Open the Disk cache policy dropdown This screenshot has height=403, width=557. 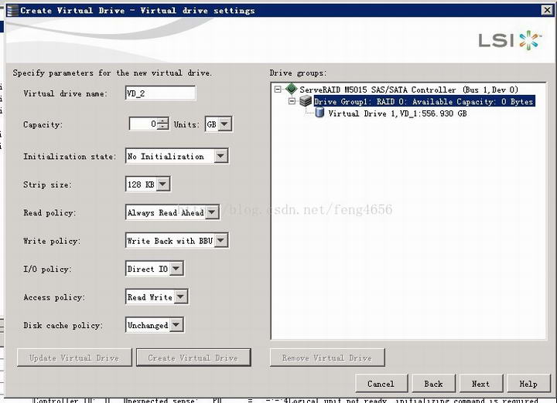176,325
